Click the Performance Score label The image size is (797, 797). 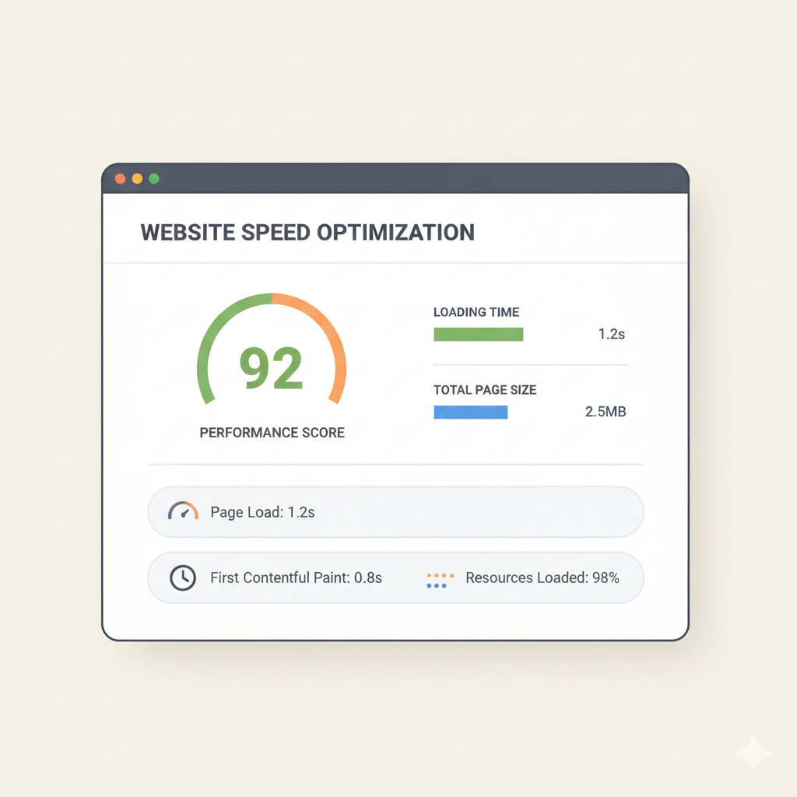click(272, 433)
